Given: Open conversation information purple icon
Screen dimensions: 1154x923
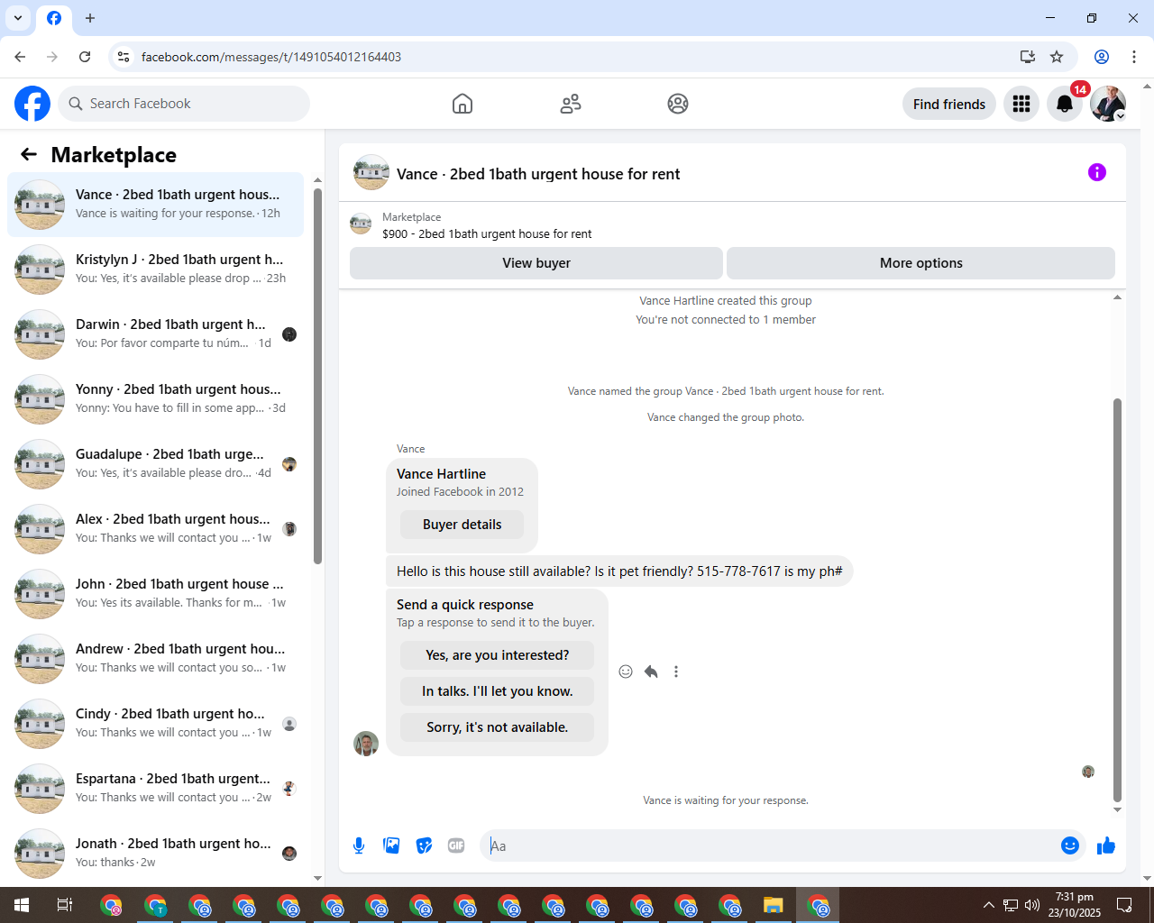Looking at the screenshot, I should pos(1097,172).
